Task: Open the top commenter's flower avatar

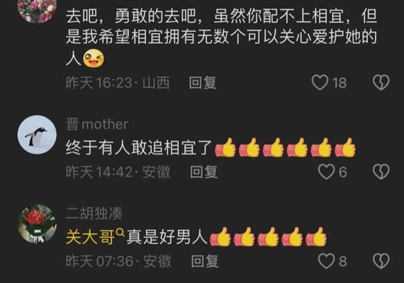Action: click(37, 11)
